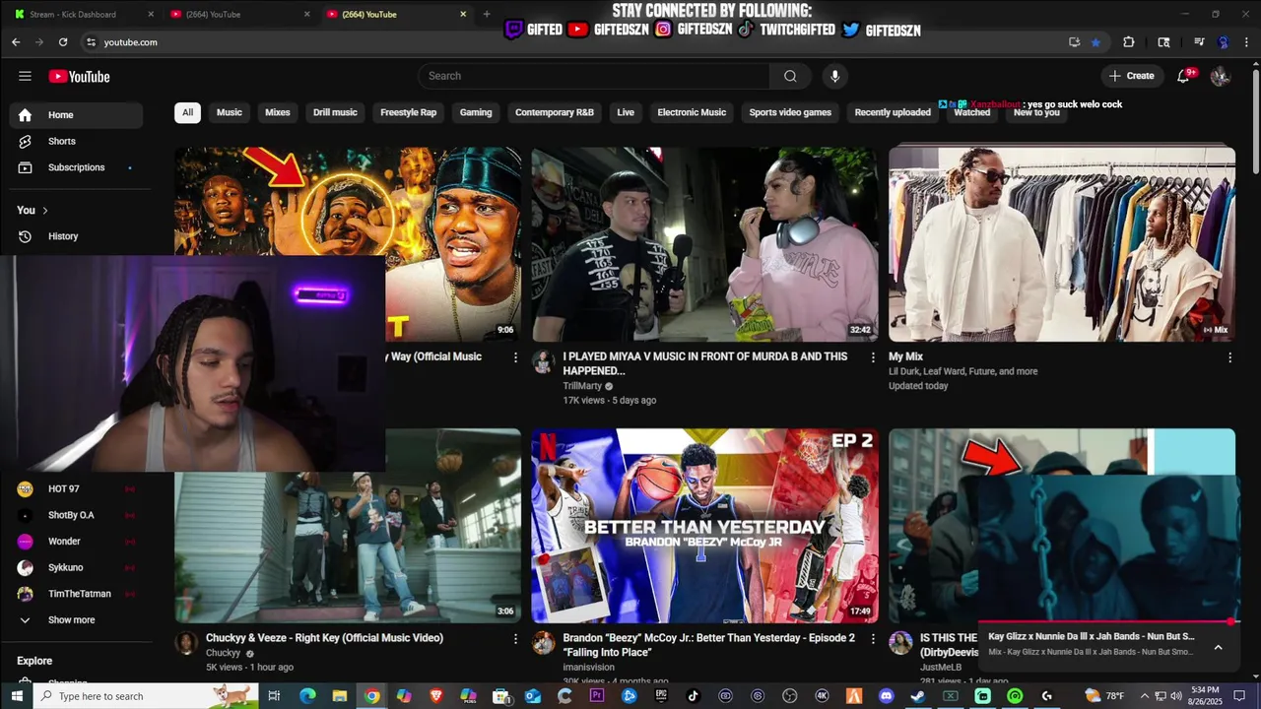Expand the You section chevron
The height and width of the screenshot is (709, 1261).
coord(44,210)
